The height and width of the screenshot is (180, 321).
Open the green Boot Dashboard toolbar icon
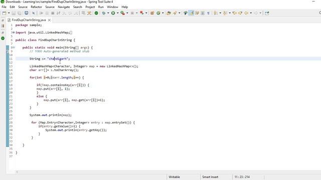click(96, 13)
